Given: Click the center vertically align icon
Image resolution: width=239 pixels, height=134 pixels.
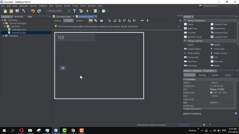Looking at the screenshot, I should 134,20.
